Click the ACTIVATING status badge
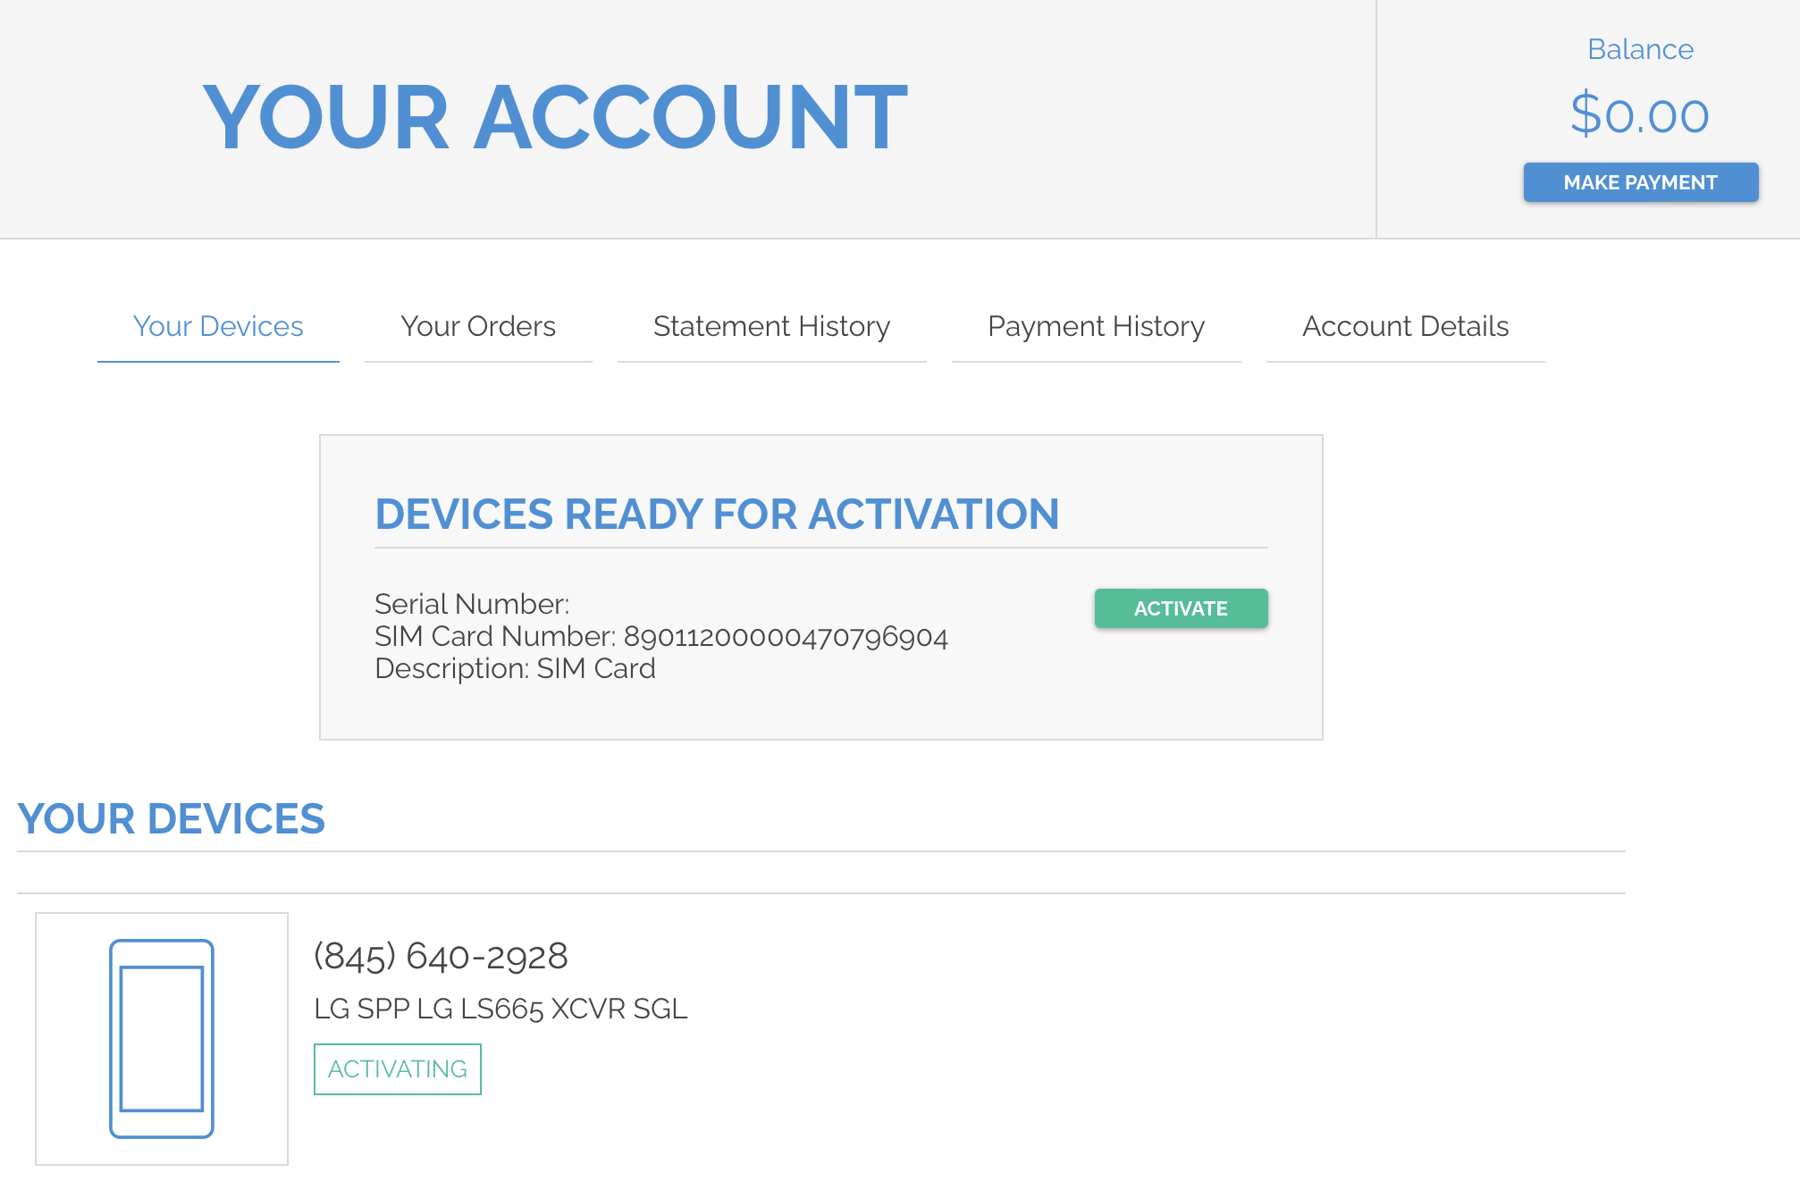Viewport: 1800px width, 1181px height. coord(397,1068)
